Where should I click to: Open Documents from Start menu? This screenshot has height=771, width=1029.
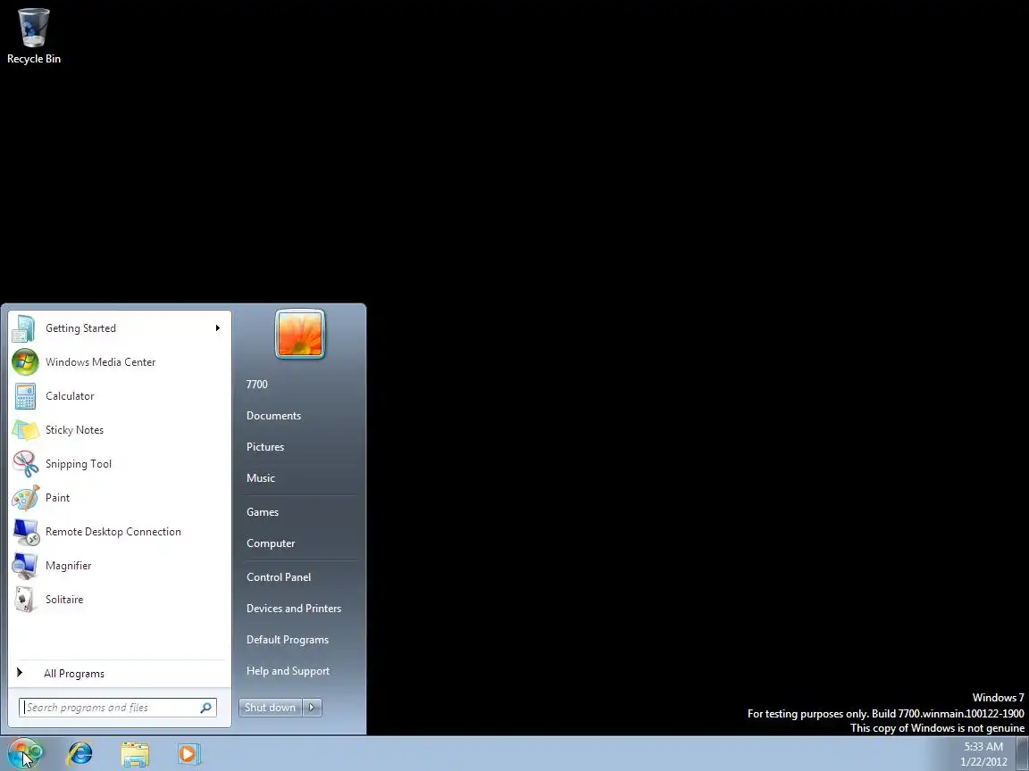pyautogui.click(x=273, y=416)
